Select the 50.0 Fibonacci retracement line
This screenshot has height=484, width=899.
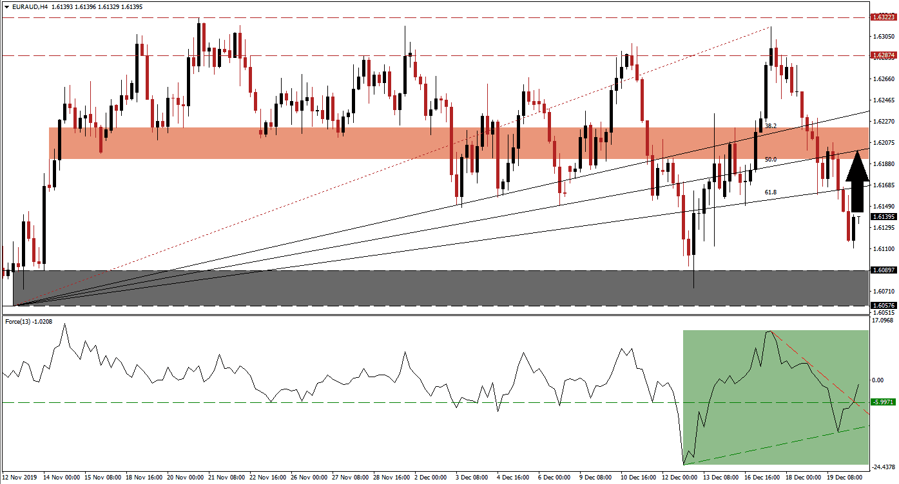coord(771,158)
